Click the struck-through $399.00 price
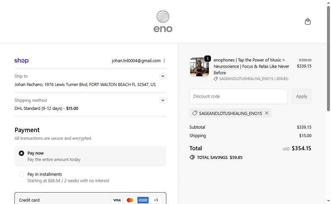This screenshot has width=331, height=204. click(305, 60)
